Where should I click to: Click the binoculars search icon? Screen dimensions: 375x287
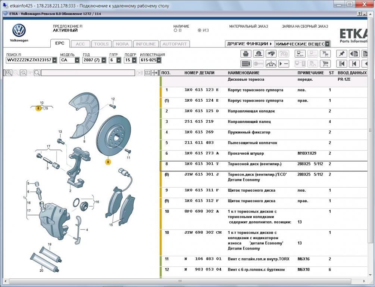271,54
